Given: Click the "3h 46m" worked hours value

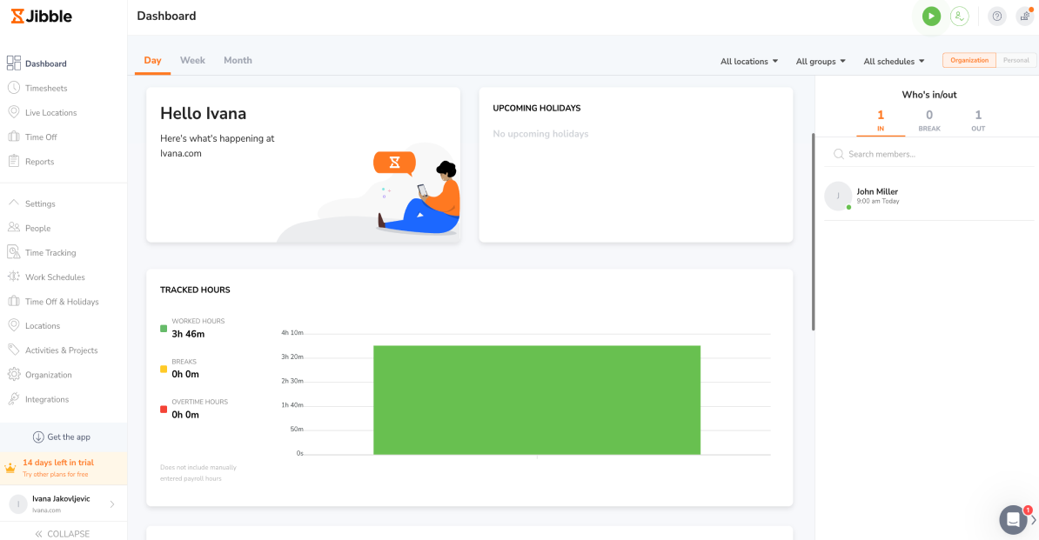Looking at the screenshot, I should 188,334.
